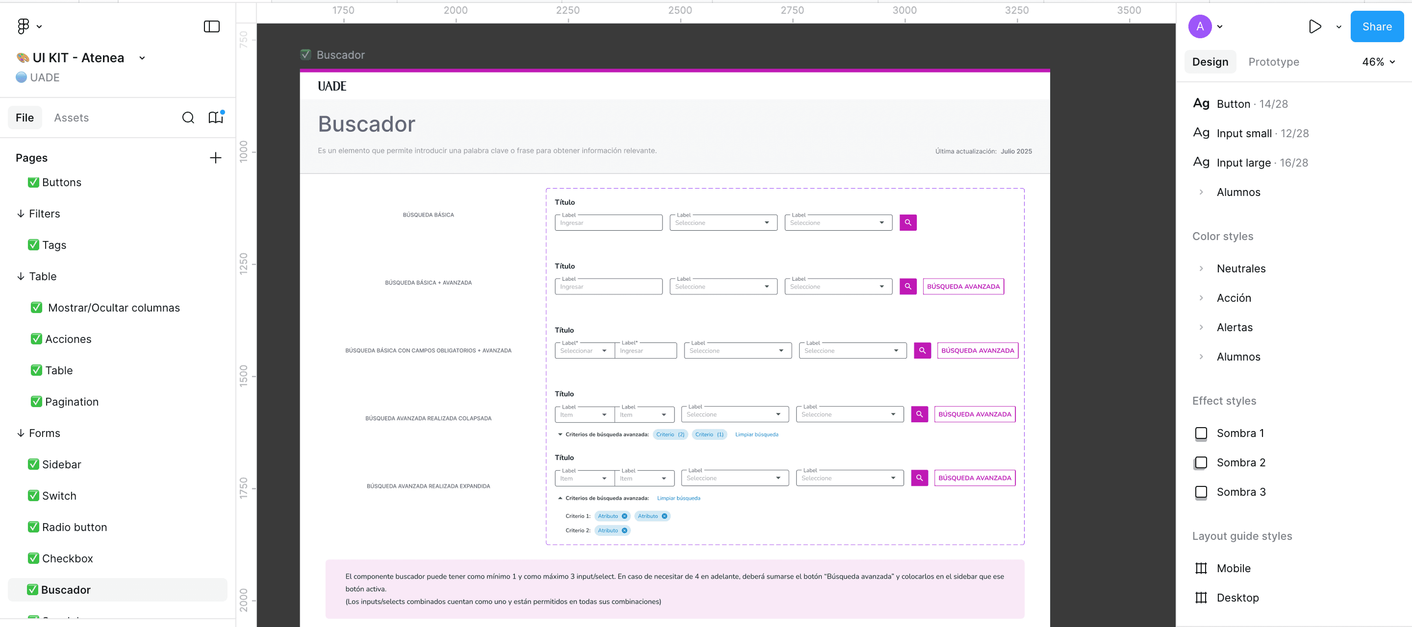Click the Sombra 2 effect style swatch

click(x=1200, y=463)
